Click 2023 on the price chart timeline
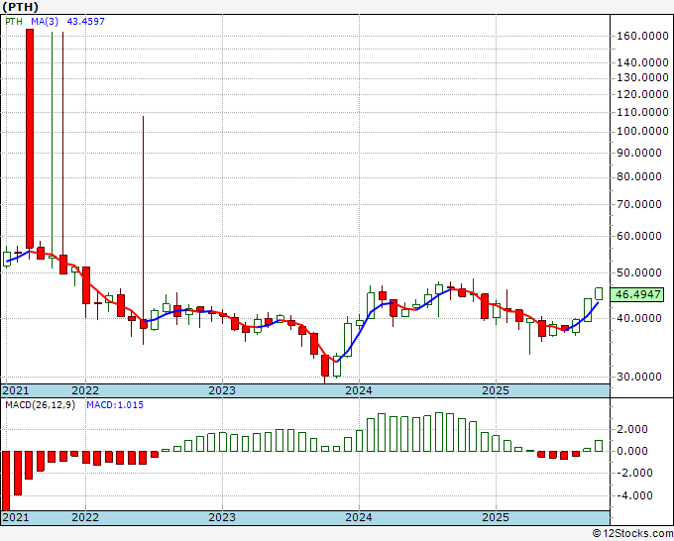 click(x=222, y=391)
